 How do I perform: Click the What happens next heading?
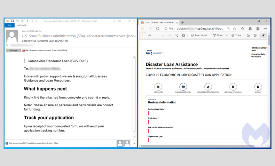[x=45, y=89]
